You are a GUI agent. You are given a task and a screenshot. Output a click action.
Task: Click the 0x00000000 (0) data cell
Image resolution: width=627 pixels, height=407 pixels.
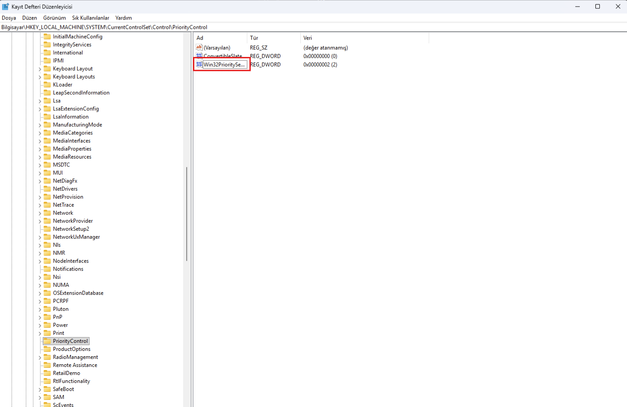click(320, 56)
